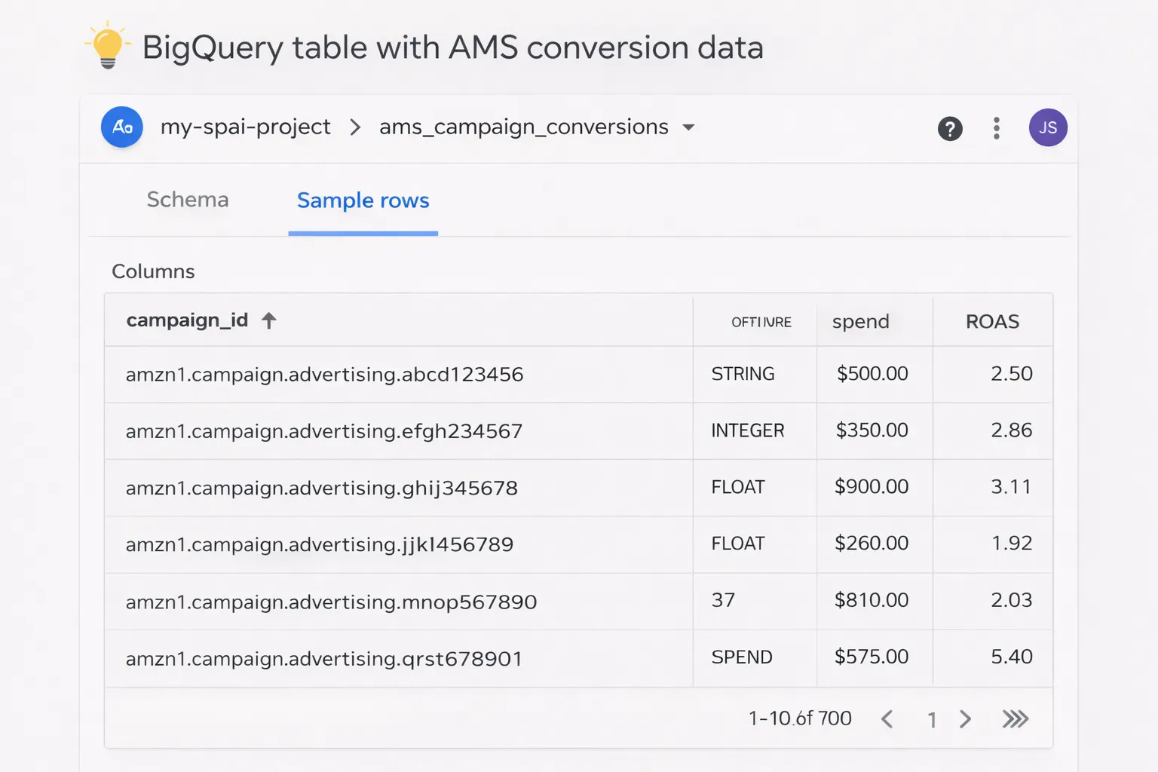Click the ams_campaign_conversions breadcrumb
1158x772 pixels.
(x=523, y=127)
